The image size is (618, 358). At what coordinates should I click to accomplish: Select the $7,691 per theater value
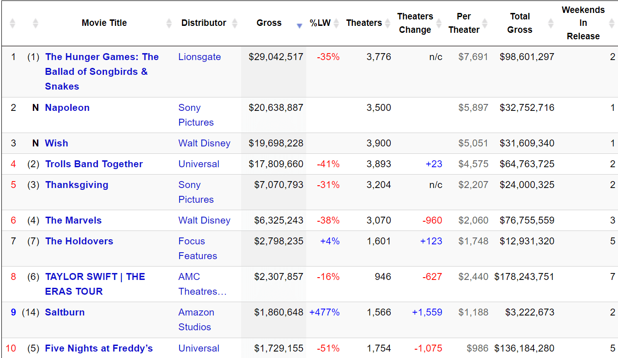coord(473,57)
